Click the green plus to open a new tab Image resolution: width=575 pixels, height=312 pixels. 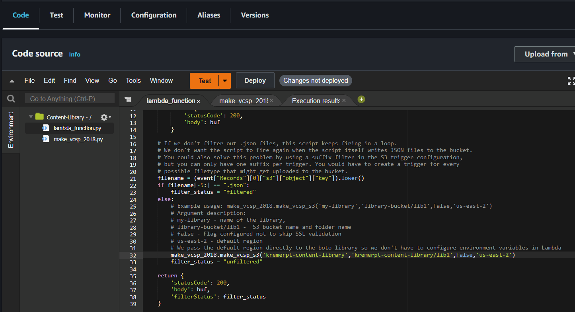point(361,99)
